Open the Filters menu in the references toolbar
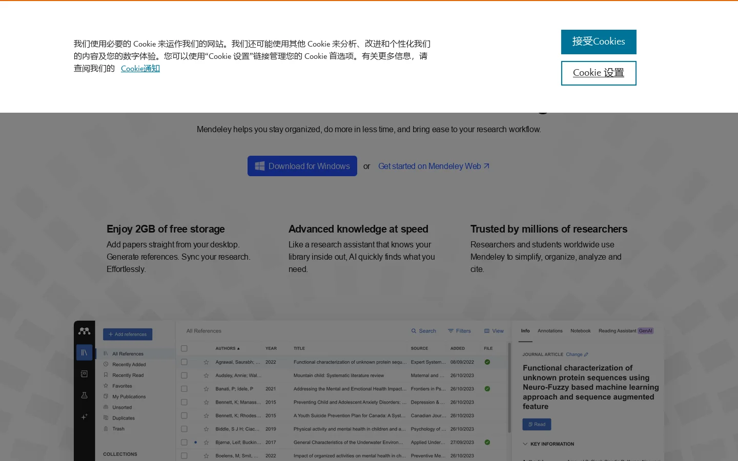The width and height of the screenshot is (738, 461). click(459, 331)
